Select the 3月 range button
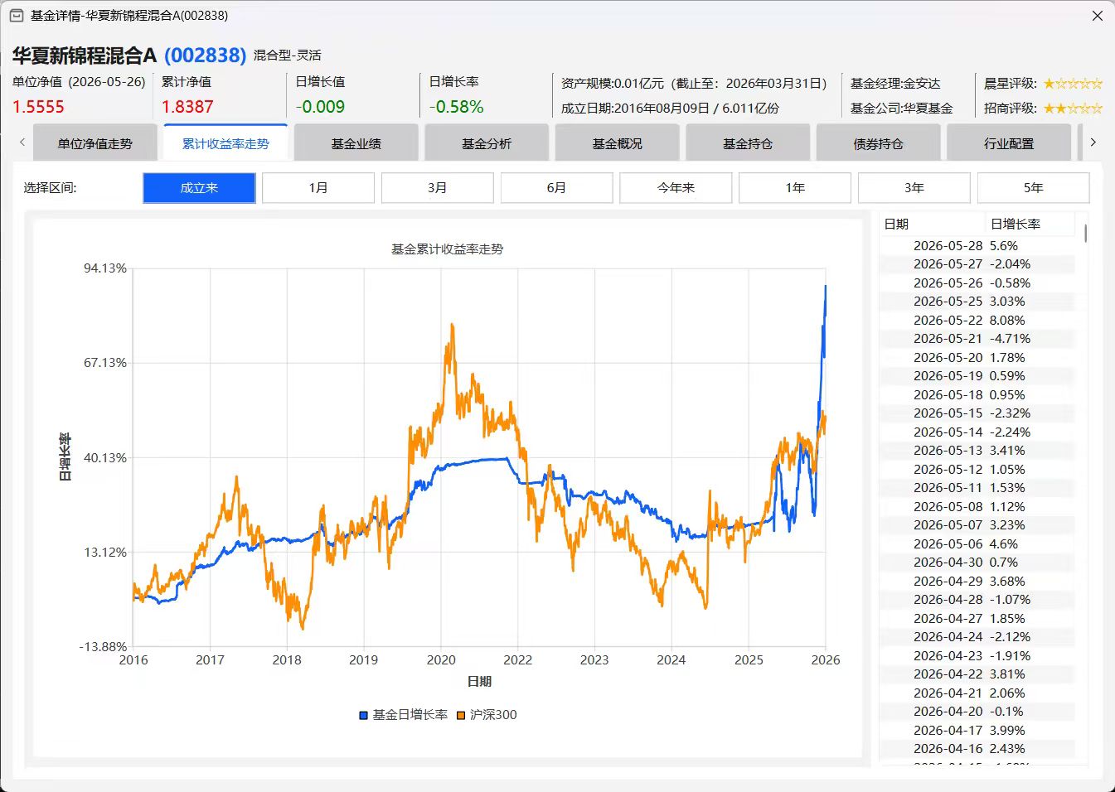1115x792 pixels. pyautogui.click(x=438, y=188)
